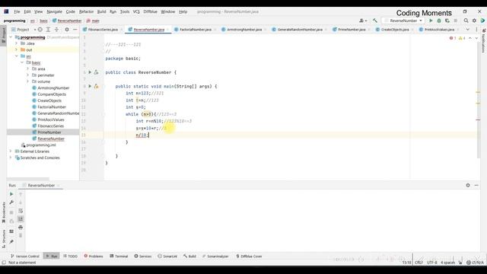Expand External Libraries node
The image size is (487, 274).
(x=11, y=151)
